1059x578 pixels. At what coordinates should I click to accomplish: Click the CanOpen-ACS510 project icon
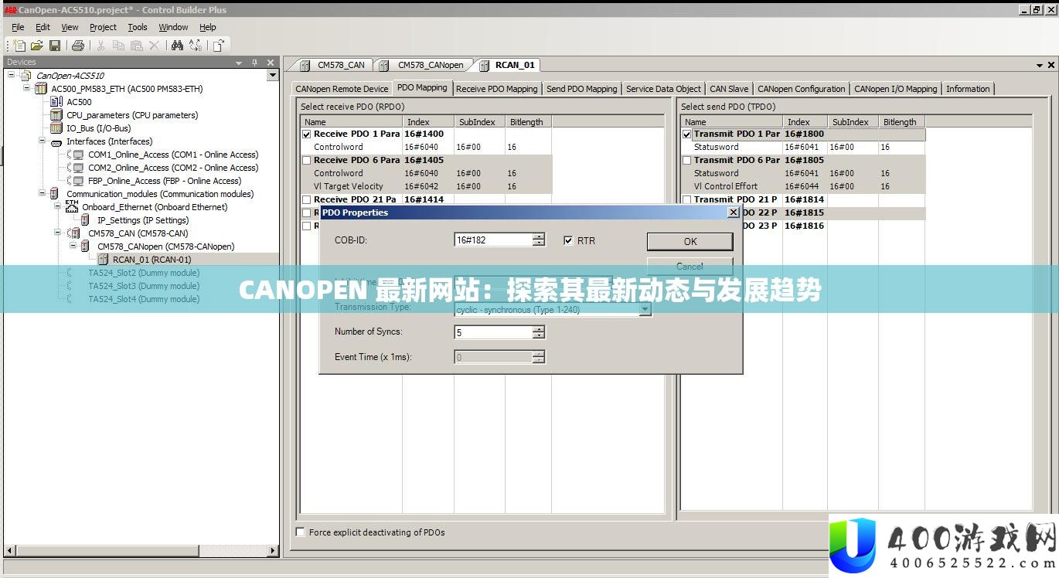(26, 76)
